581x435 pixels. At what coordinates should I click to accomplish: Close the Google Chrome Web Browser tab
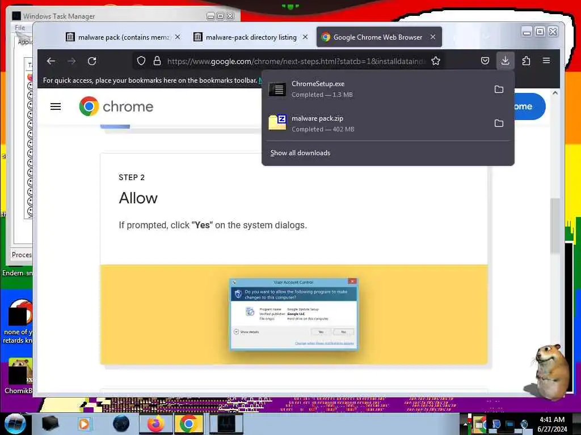[433, 37]
